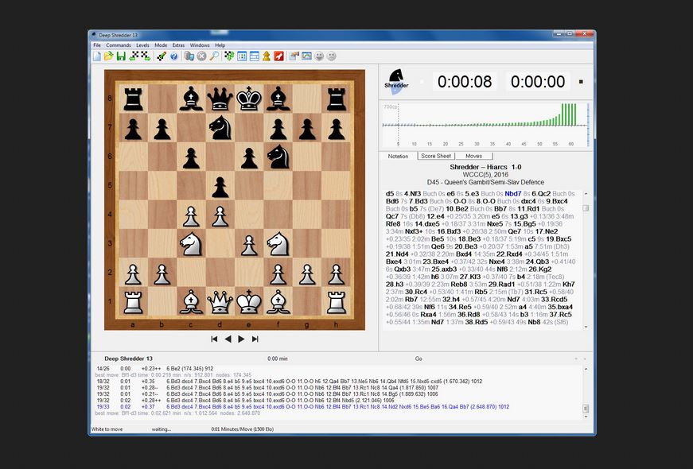This screenshot has height=469, width=693.
Task: Select move Nbd7 highlighted in notation
Action: coord(513,193)
